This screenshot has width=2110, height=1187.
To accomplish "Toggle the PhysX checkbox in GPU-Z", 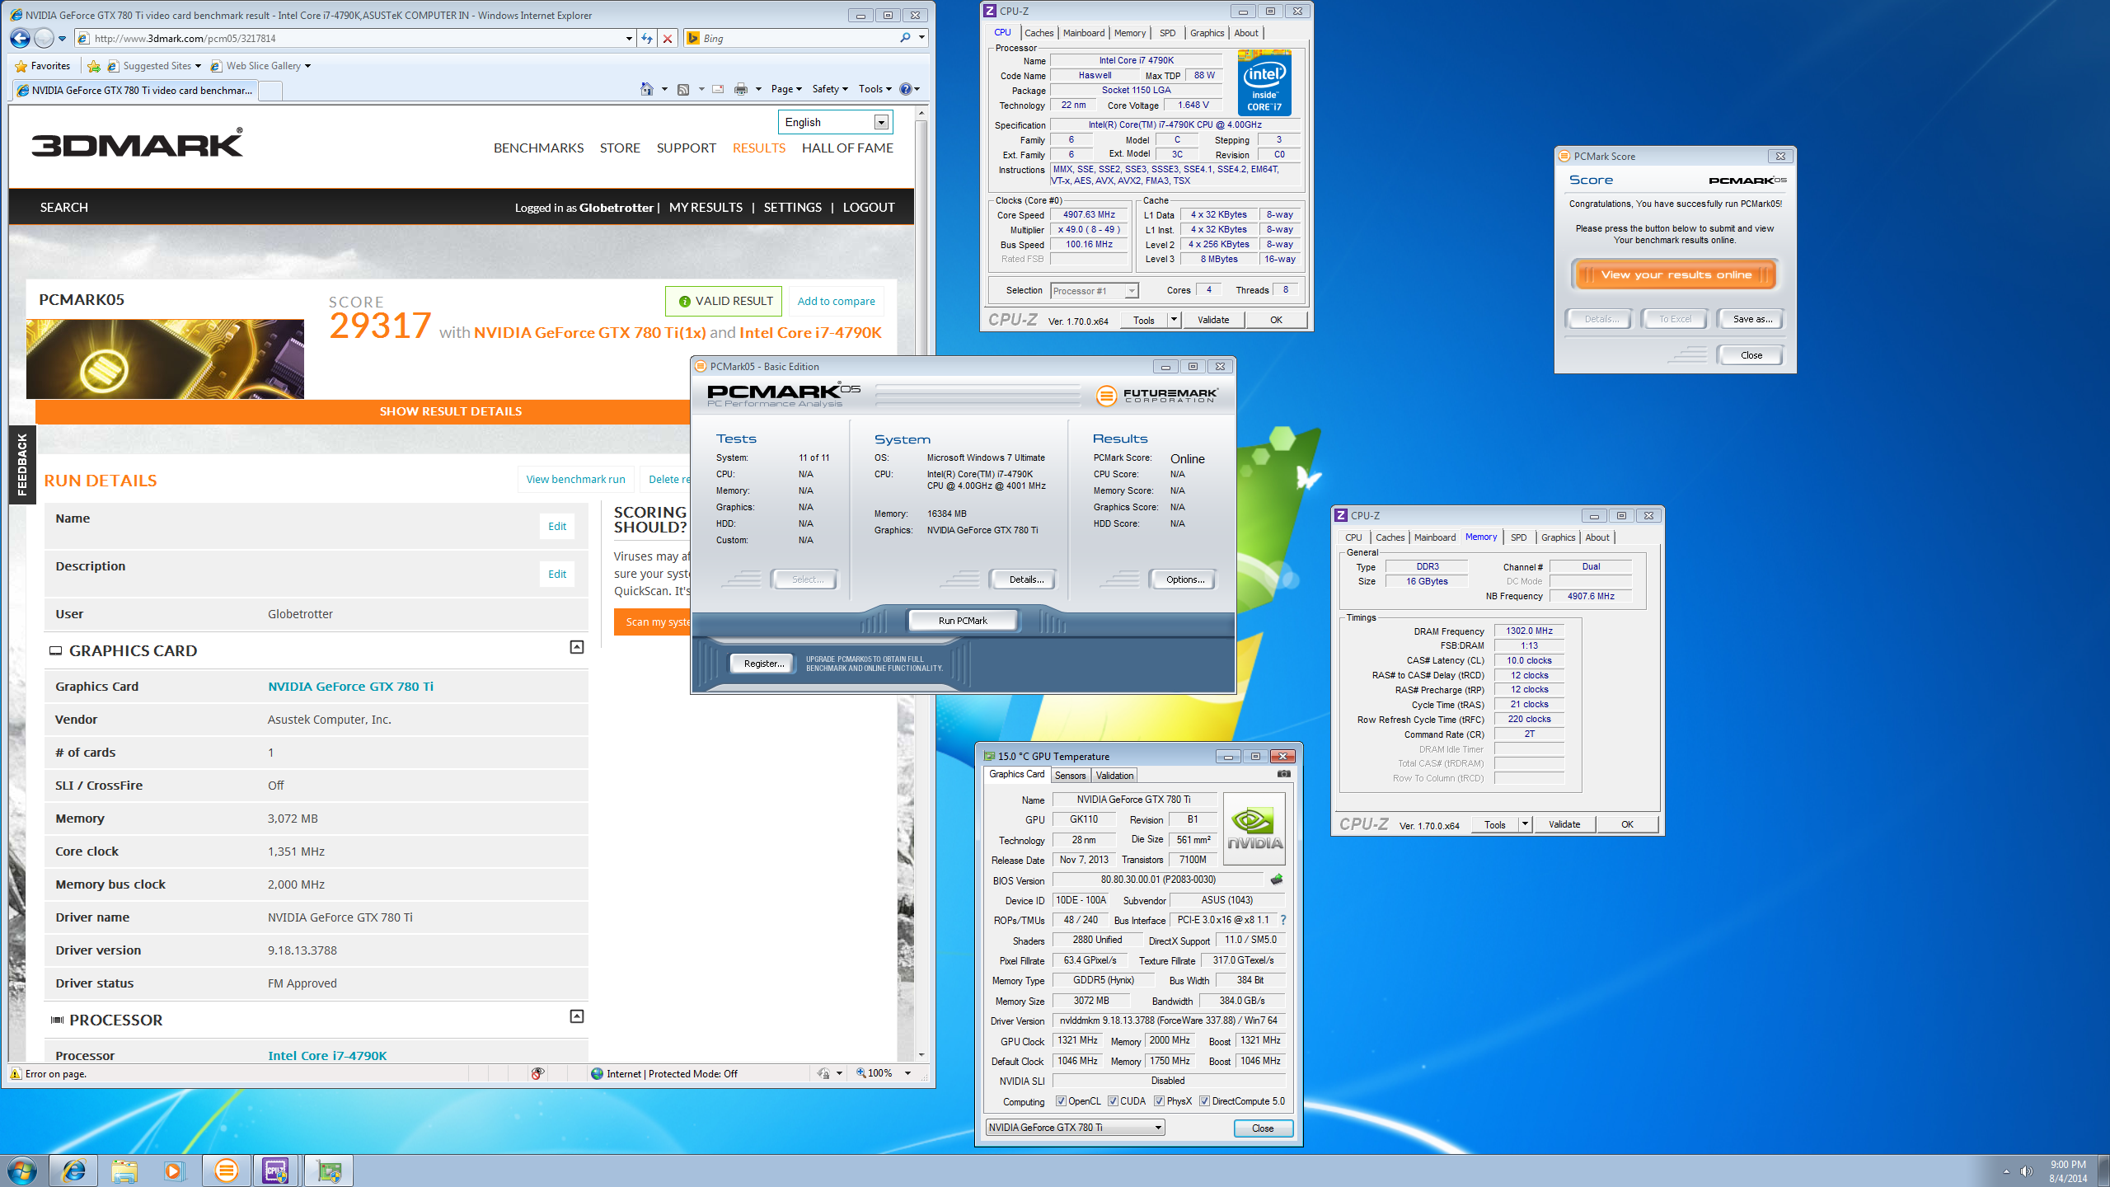I will (1159, 1101).
